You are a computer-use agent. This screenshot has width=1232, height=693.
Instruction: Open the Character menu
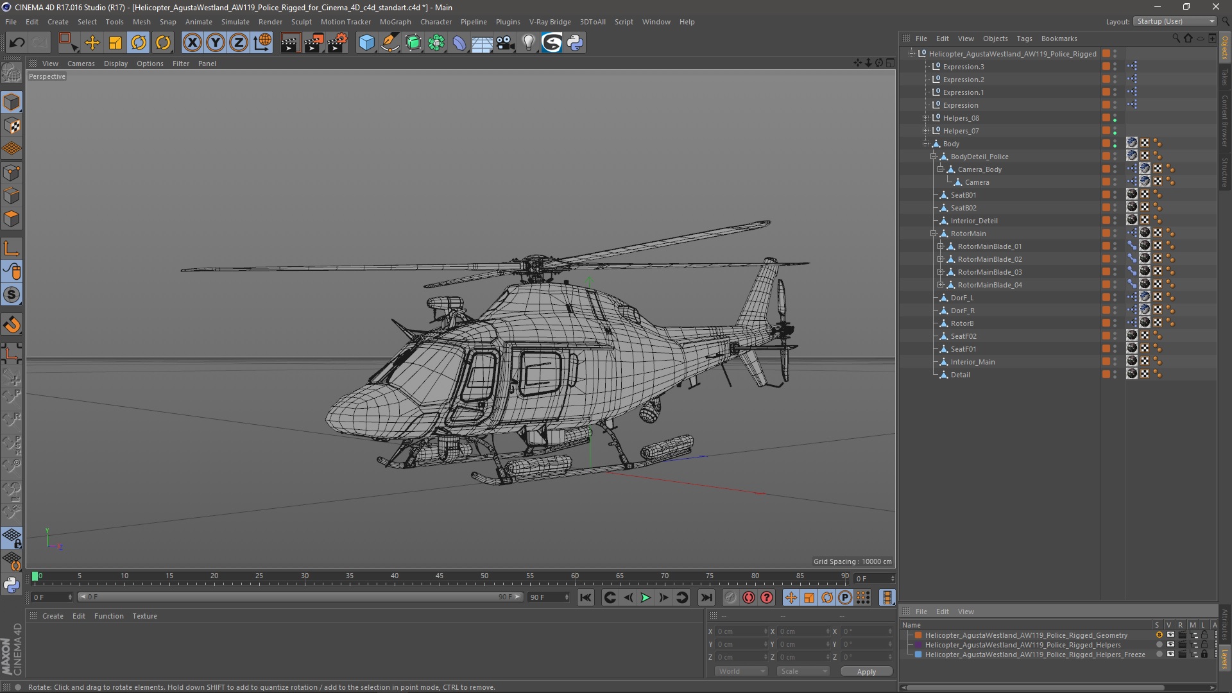(x=436, y=22)
